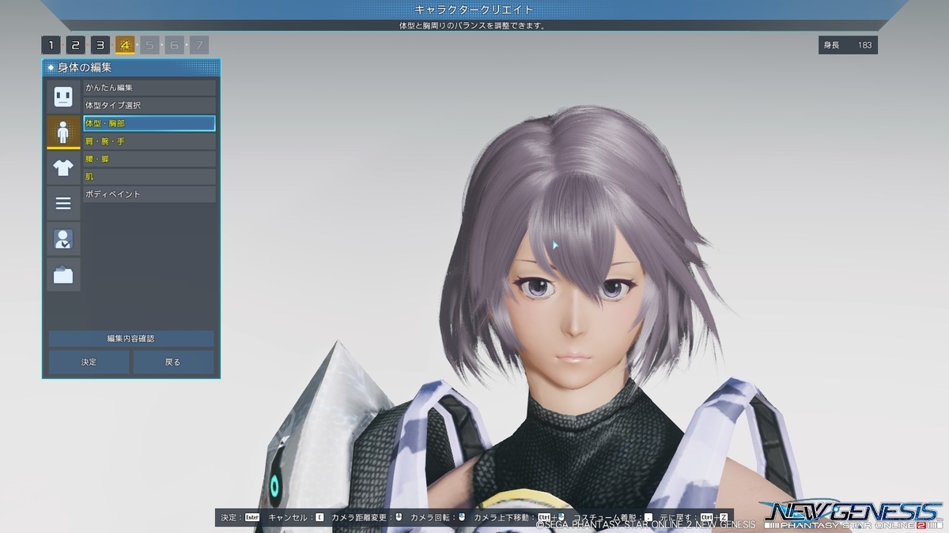The height and width of the screenshot is (533, 949).
Task: Select 肩・腕・手 menu entry
Action: 149,141
